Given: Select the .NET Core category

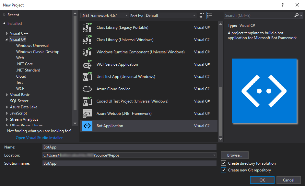Looking at the screenshot, I should (25, 64).
